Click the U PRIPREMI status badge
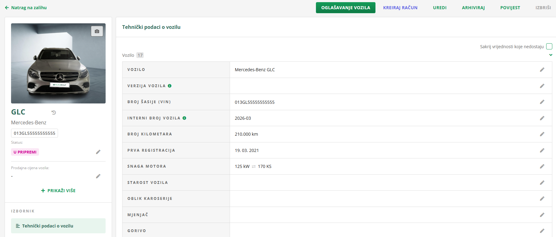The height and width of the screenshot is (237, 556). pos(25,152)
